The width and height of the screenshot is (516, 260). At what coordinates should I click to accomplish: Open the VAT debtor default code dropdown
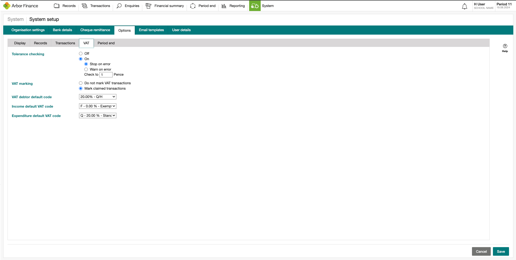(x=97, y=97)
